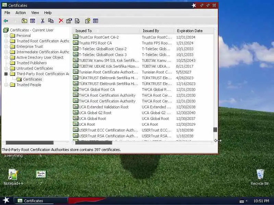Viewport: 274px width, 205px height.
Task: Expand the Enterprise Trust node
Action: tap(6, 46)
